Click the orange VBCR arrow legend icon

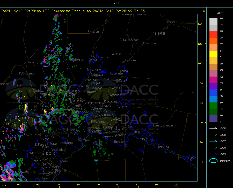click(213, 135)
